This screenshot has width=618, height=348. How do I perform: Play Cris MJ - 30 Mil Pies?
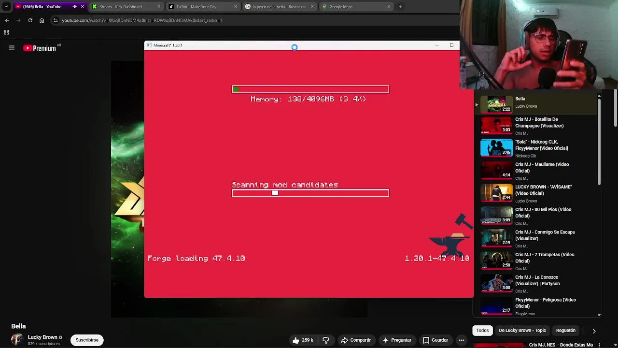click(x=535, y=216)
